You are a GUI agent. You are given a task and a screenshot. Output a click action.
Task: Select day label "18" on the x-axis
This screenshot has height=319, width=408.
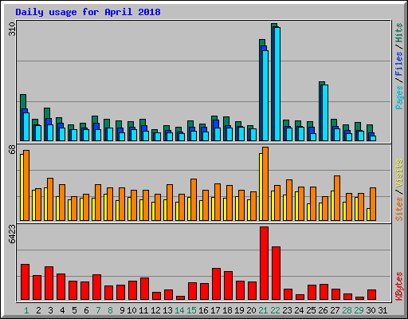click(227, 310)
